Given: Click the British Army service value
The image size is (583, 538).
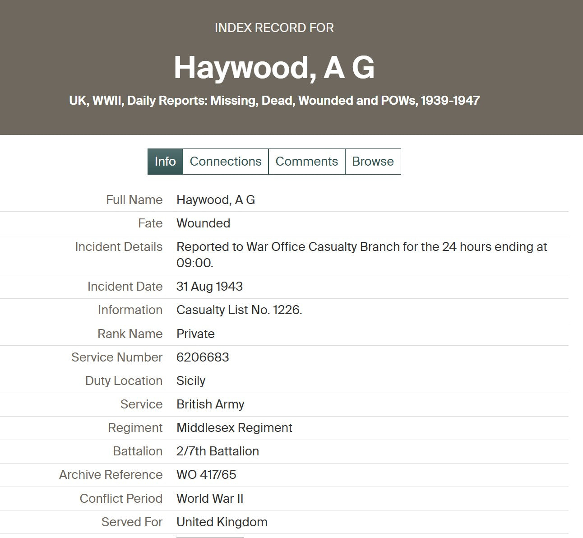Looking at the screenshot, I should pyautogui.click(x=211, y=404).
